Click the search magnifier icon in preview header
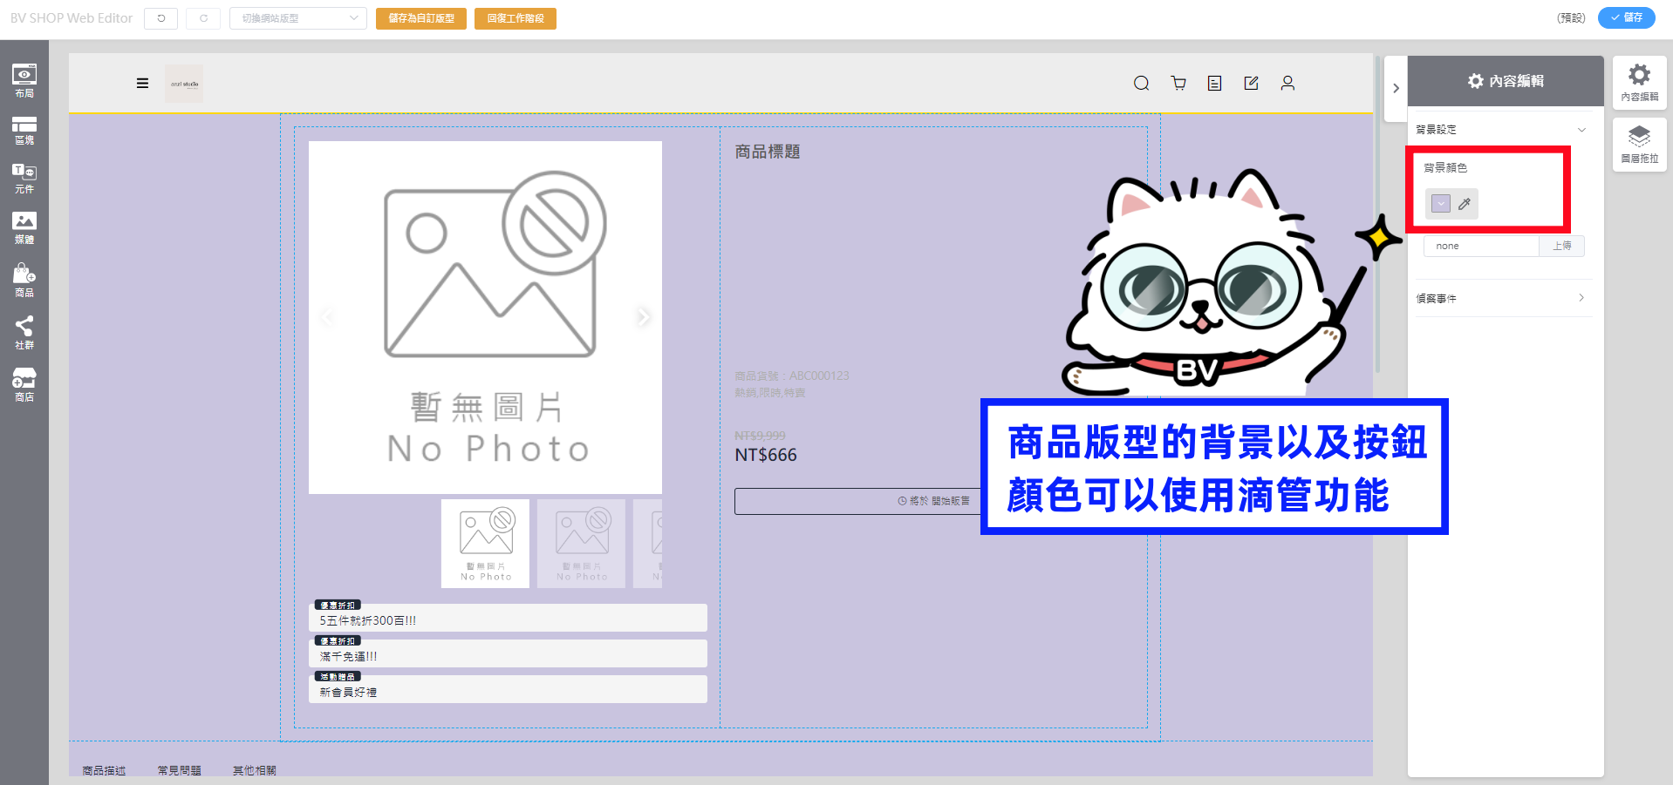 (x=1141, y=84)
